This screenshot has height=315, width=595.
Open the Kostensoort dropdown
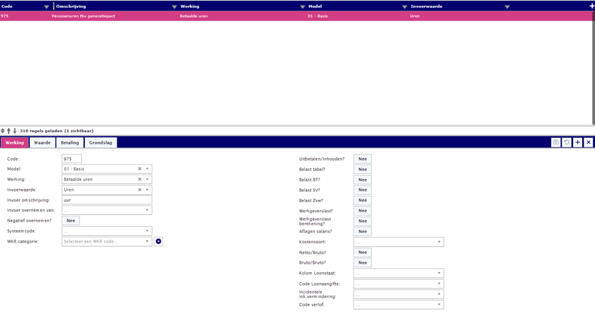[399, 242]
